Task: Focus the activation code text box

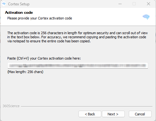Action: 78,66
